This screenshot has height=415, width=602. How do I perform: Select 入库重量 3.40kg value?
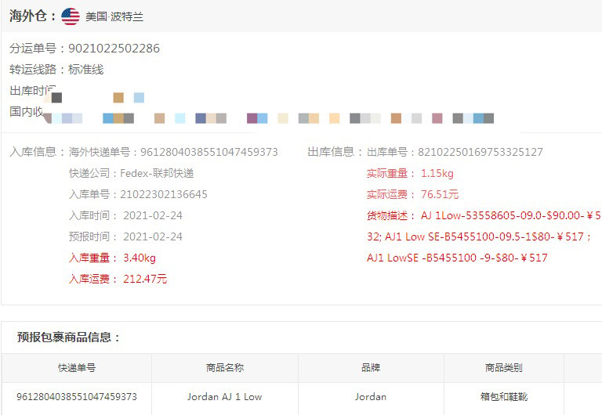[x=140, y=258]
